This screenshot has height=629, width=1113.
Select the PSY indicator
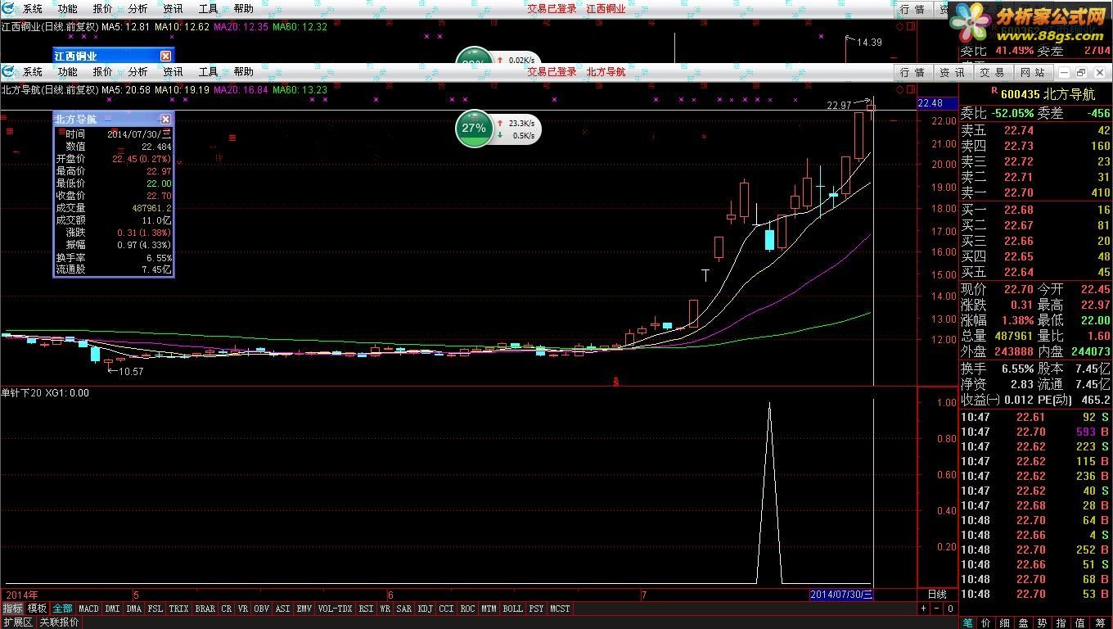click(536, 609)
